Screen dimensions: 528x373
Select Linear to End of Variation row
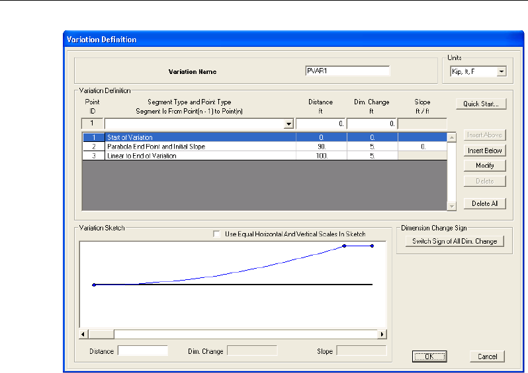point(198,155)
